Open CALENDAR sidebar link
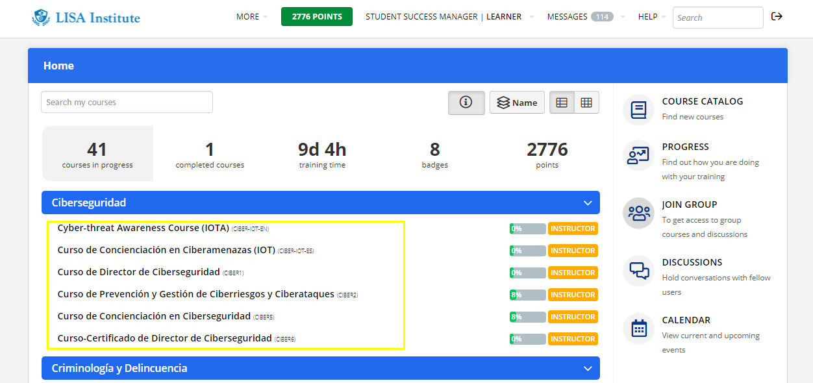This screenshot has width=813, height=383. tap(686, 320)
